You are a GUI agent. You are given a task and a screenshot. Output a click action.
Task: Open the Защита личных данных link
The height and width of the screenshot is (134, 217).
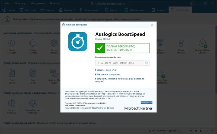(x=103, y=108)
